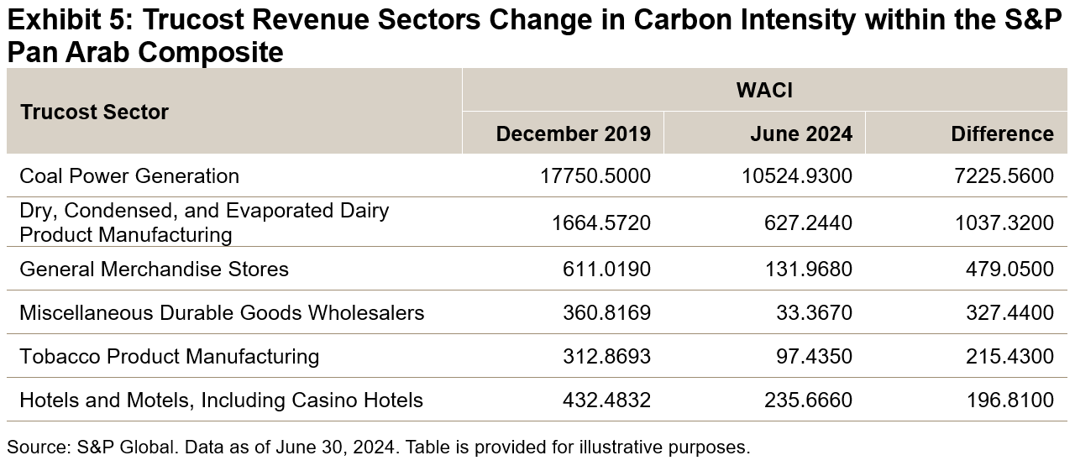The width and height of the screenshot is (1075, 471).
Task: Click the 479.0500 difference value
Action: click(1011, 270)
